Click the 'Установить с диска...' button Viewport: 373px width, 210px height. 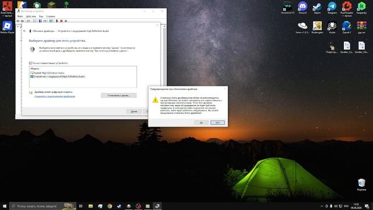tap(118, 95)
